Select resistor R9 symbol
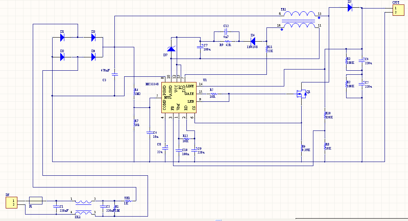This screenshot has width=408, height=221. coord(227,41)
